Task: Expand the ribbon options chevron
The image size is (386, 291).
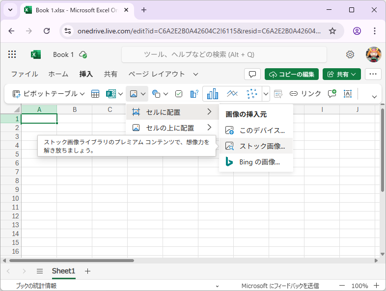Action: (374, 97)
